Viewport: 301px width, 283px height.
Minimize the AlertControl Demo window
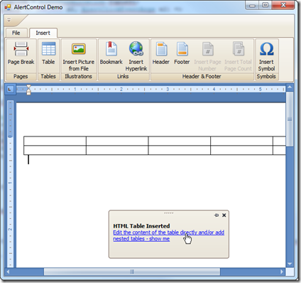[x=252, y=5]
